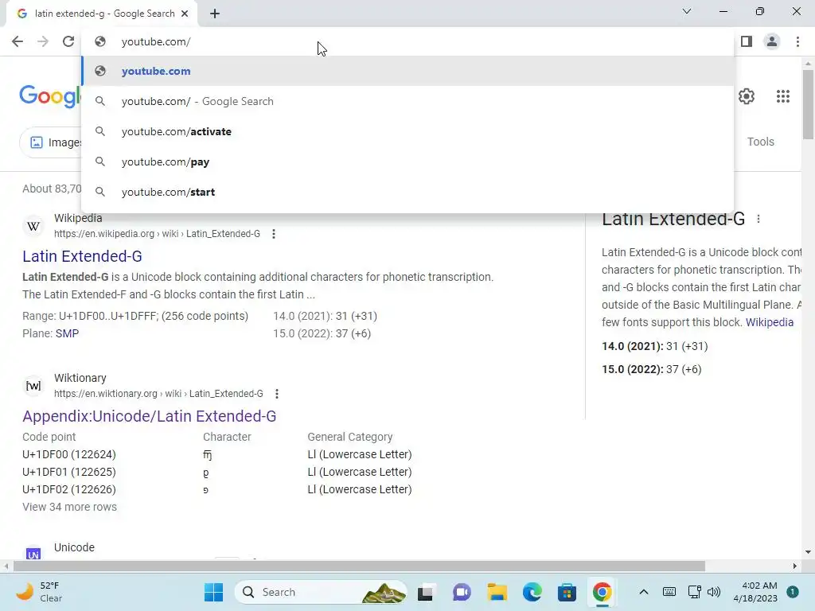Go back to previous page

(x=18, y=41)
